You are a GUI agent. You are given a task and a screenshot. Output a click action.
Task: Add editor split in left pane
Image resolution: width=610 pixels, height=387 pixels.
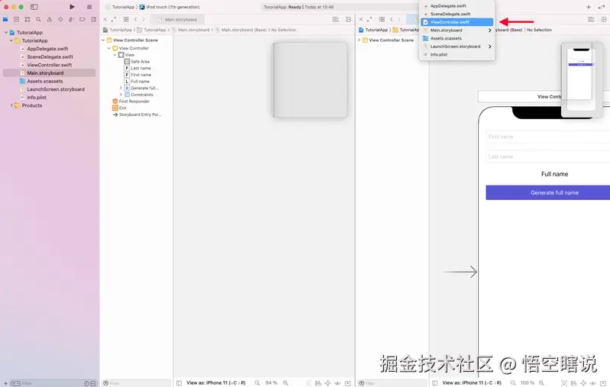click(348, 19)
